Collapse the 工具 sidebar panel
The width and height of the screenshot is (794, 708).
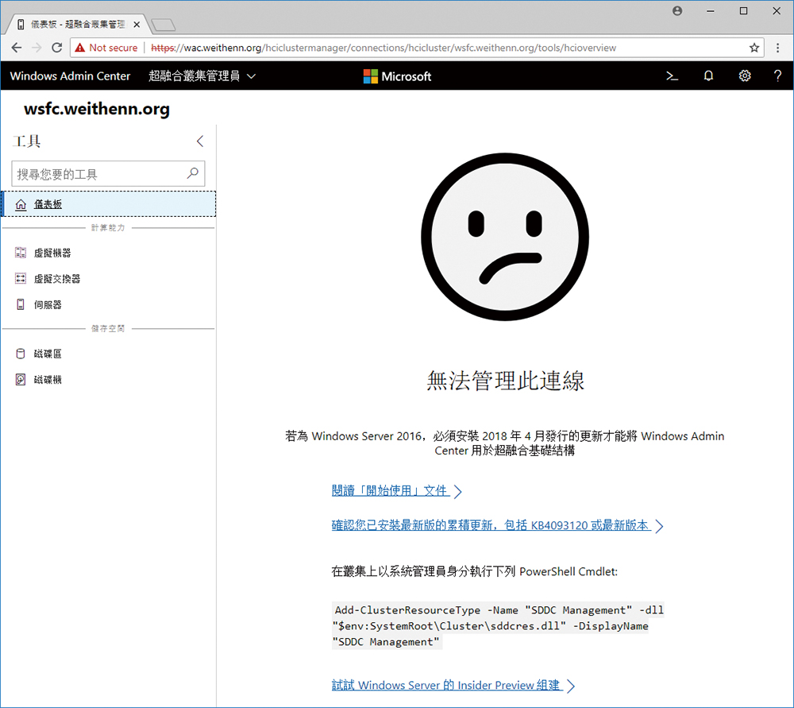(x=200, y=141)
